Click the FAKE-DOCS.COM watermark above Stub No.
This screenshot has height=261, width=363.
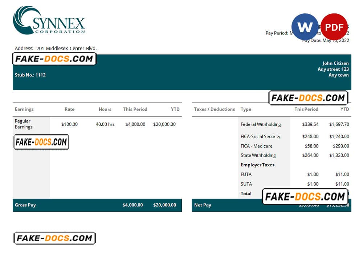pos(54,59)
